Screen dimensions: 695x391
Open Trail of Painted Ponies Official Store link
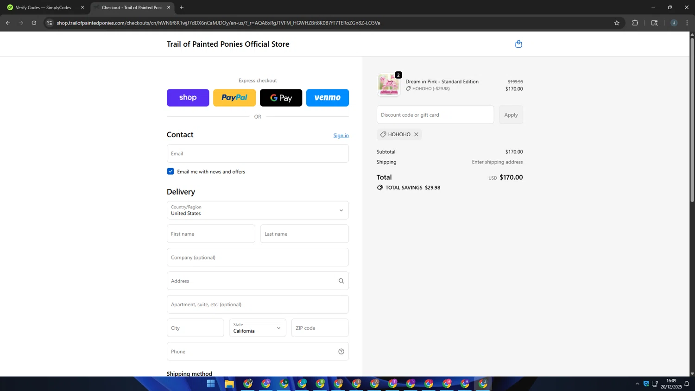point(228,44)
